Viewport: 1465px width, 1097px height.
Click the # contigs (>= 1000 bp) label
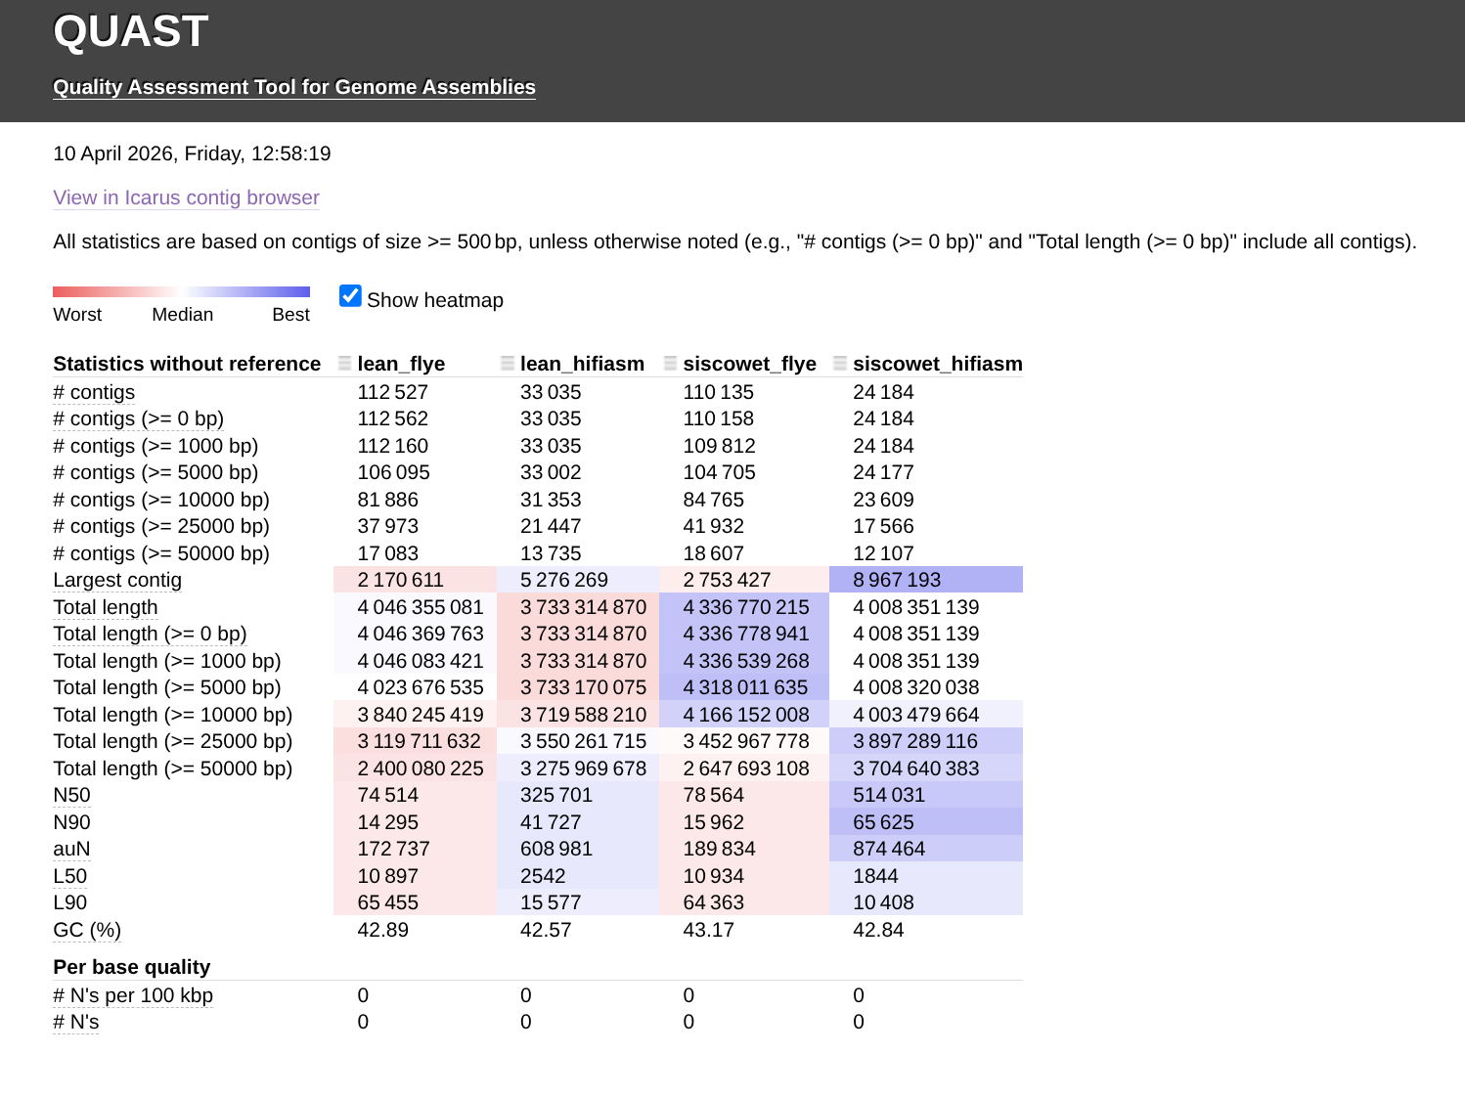[155, 447]
